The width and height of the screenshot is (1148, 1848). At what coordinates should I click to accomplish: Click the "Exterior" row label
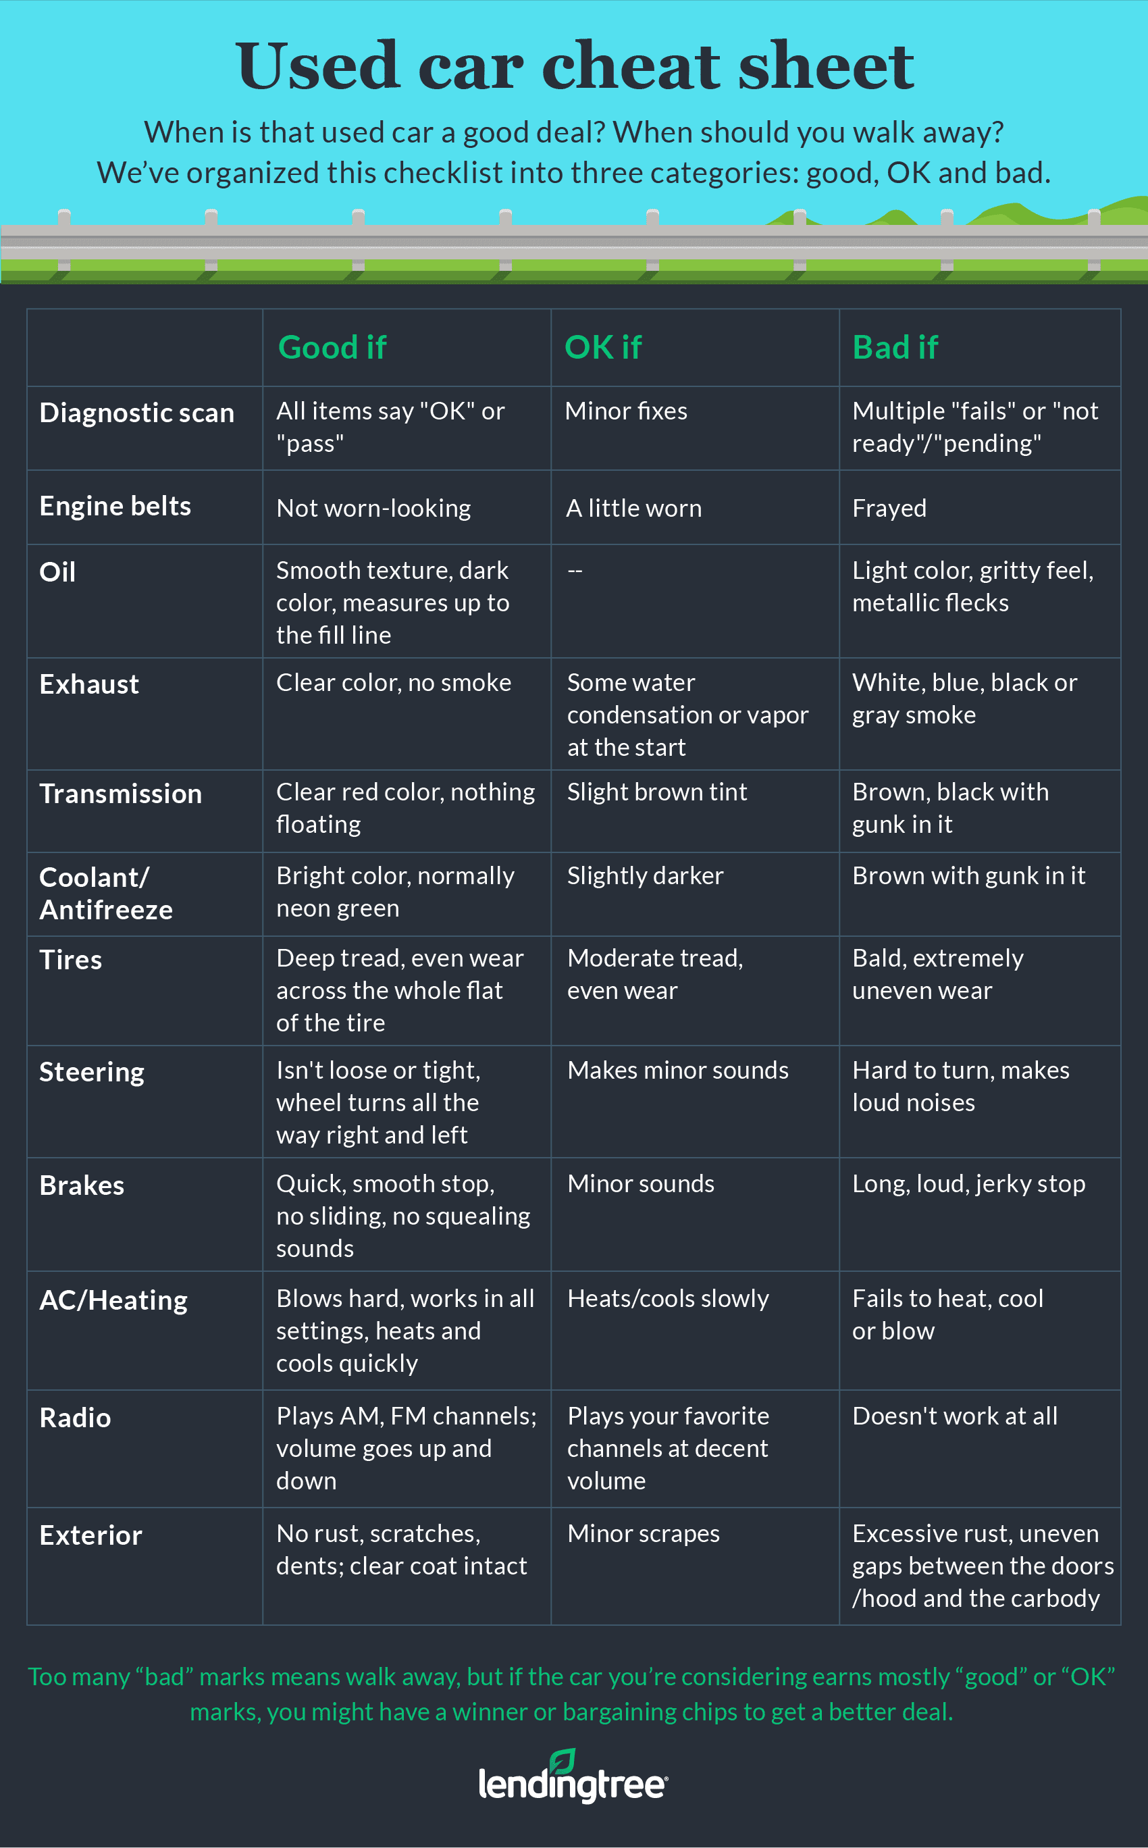[x=91, y=1536]
